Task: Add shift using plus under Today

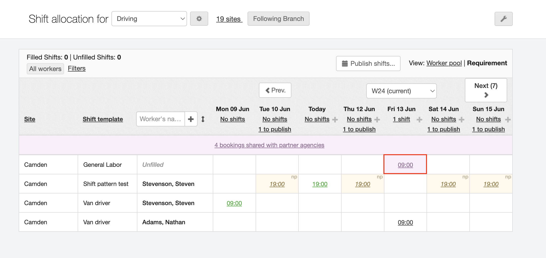Action: point(335,119)
